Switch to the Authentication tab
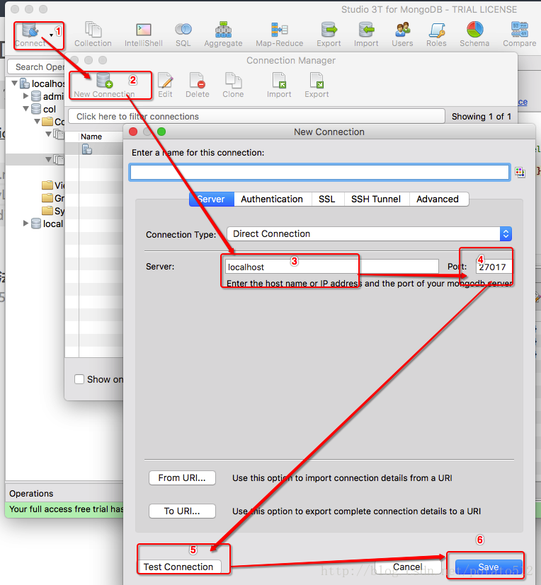 (x=272, y=199)
